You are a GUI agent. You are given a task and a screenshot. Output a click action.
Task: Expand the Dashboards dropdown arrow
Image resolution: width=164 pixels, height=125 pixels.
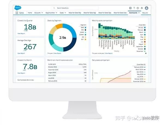(x=139, y=13)
